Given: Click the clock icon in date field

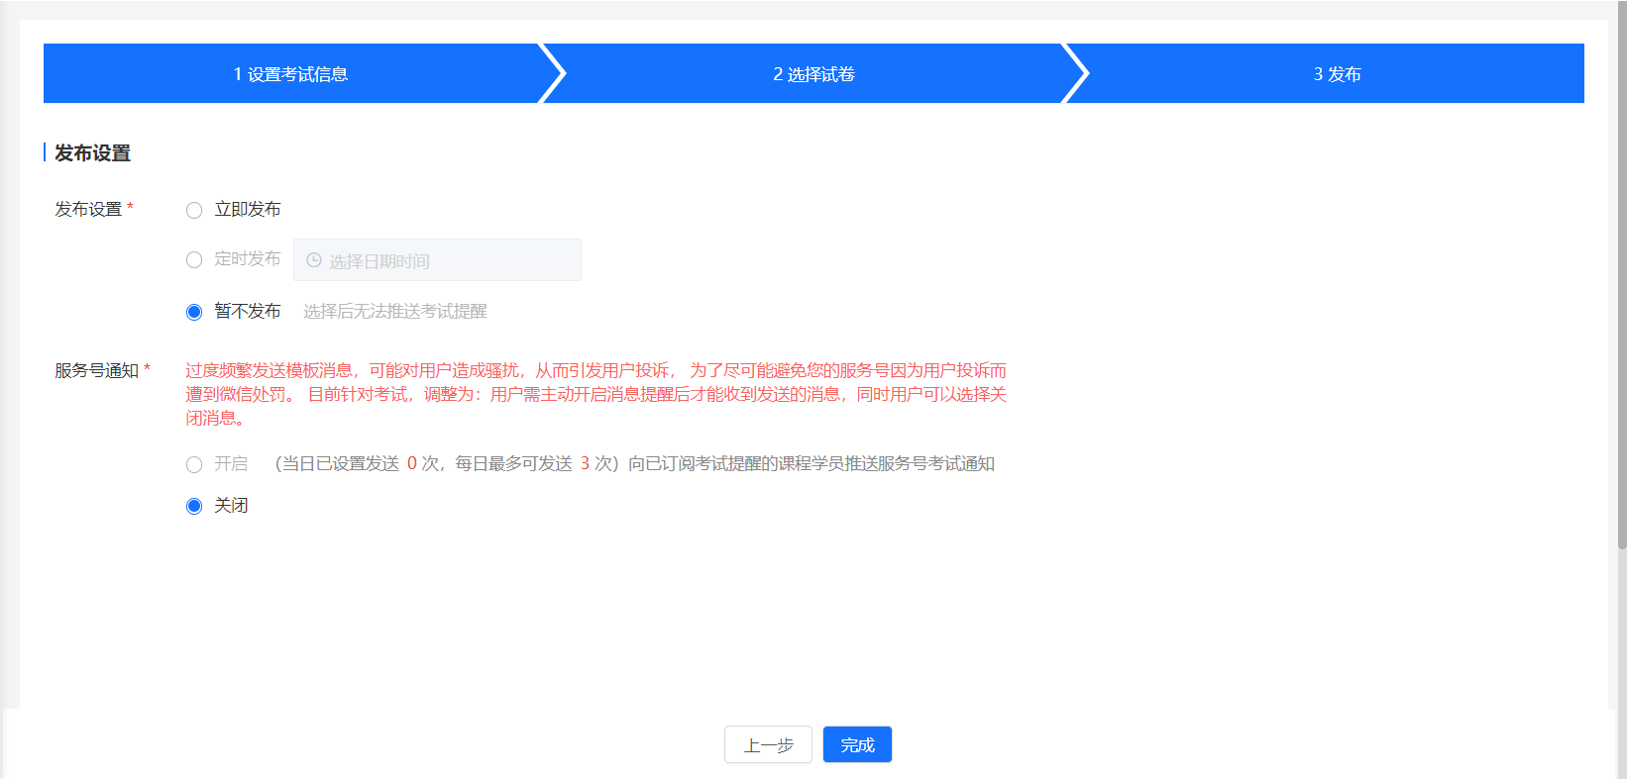Looking at the screenshot, I should [314, 260].
